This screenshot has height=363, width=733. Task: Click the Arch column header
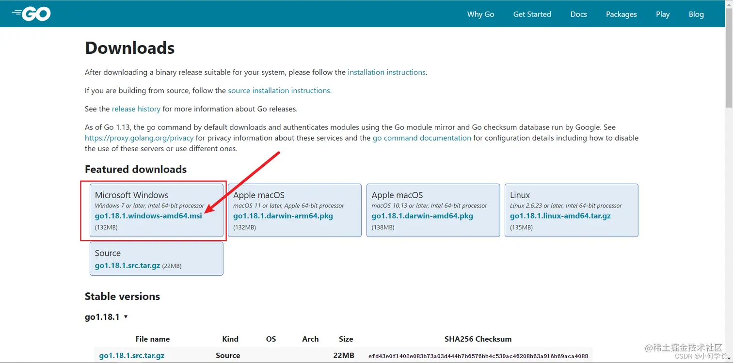pyautogui.click(x=310, y=339)
